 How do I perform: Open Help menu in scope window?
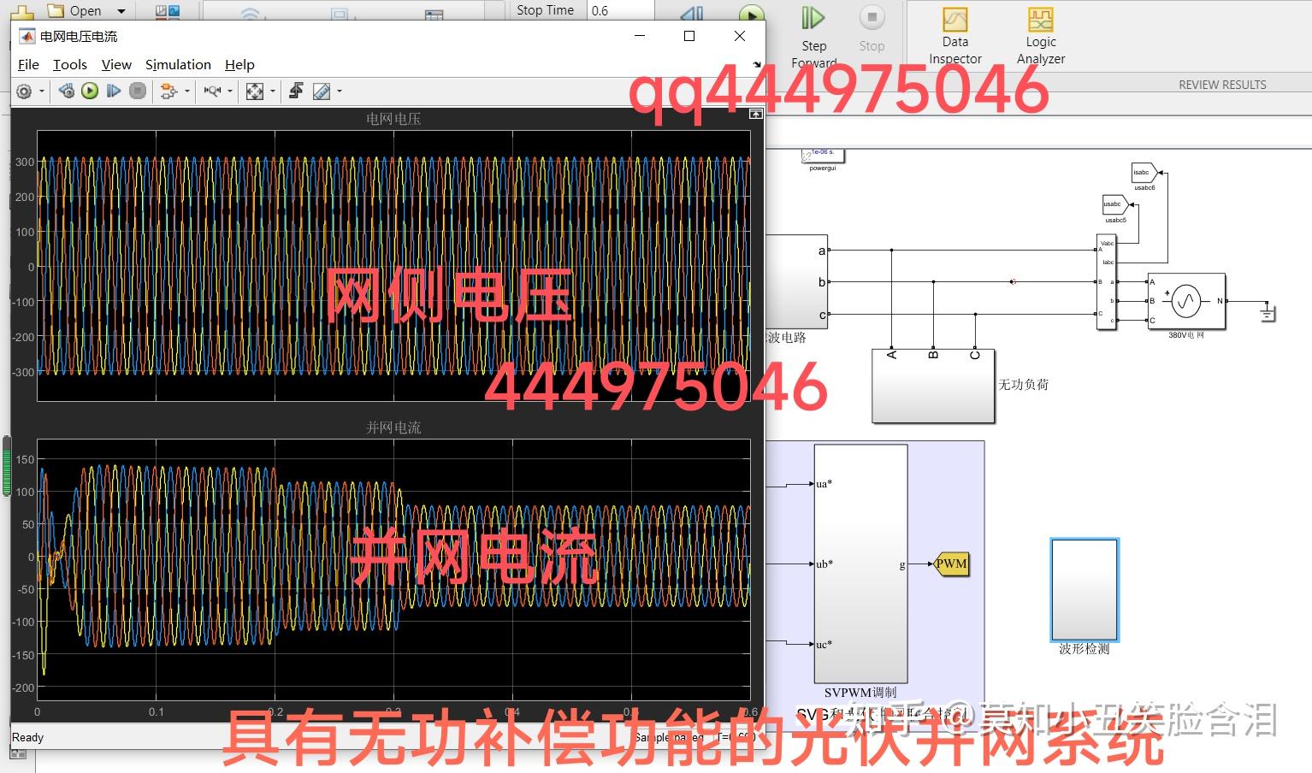pyautogui.click(x=239, y=65)
